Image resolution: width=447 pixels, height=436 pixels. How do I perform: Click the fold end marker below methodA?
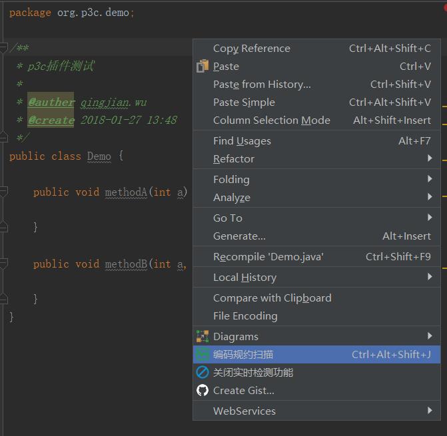(3, 226)
